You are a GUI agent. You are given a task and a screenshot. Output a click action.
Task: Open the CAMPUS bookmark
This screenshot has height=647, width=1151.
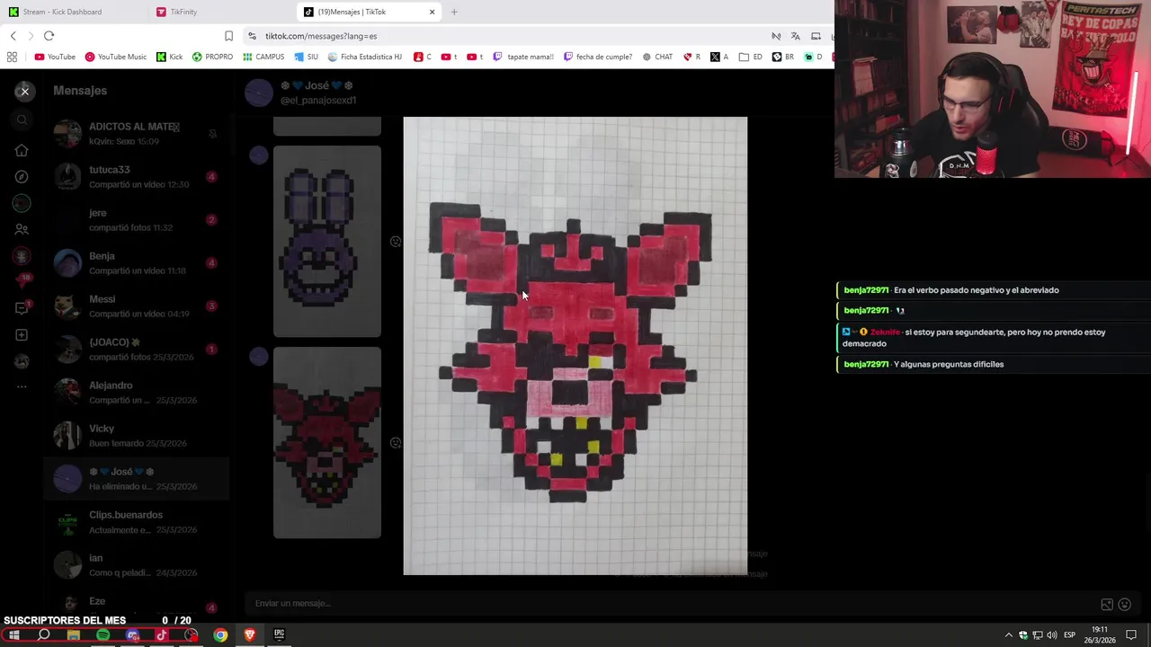tap(263, 57)
